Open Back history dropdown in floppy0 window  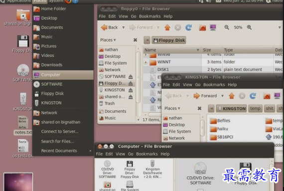click(x=124, y=27)
